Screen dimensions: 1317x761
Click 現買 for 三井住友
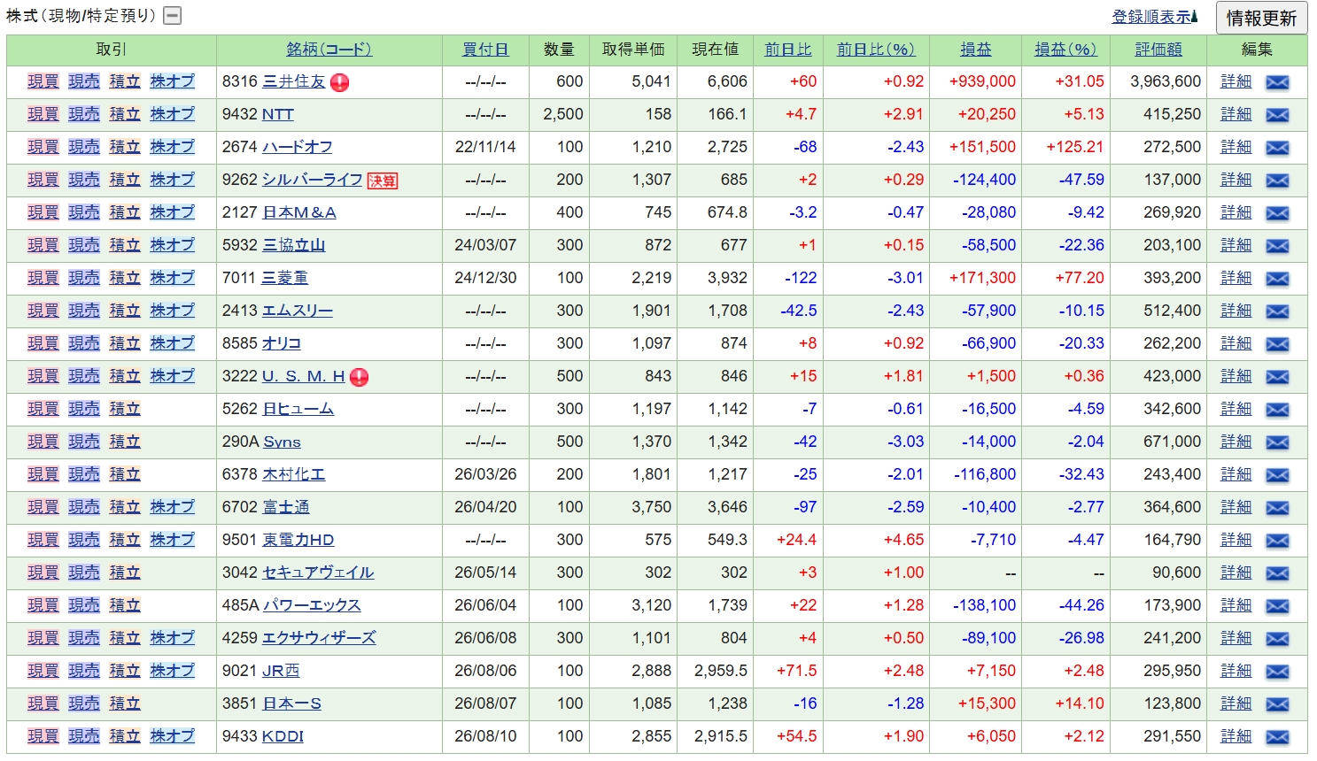43,81
